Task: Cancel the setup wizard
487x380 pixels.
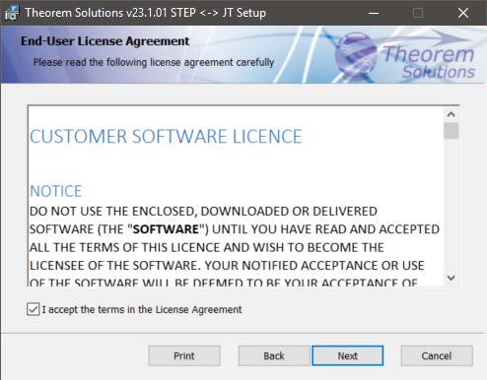Action: click(437, 355)
